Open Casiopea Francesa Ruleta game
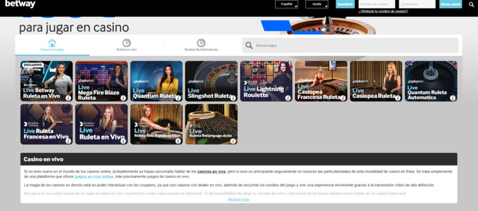Viewport: 478px width, 211px height. pos(321,81)
